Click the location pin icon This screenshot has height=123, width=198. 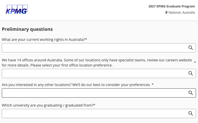166,13
